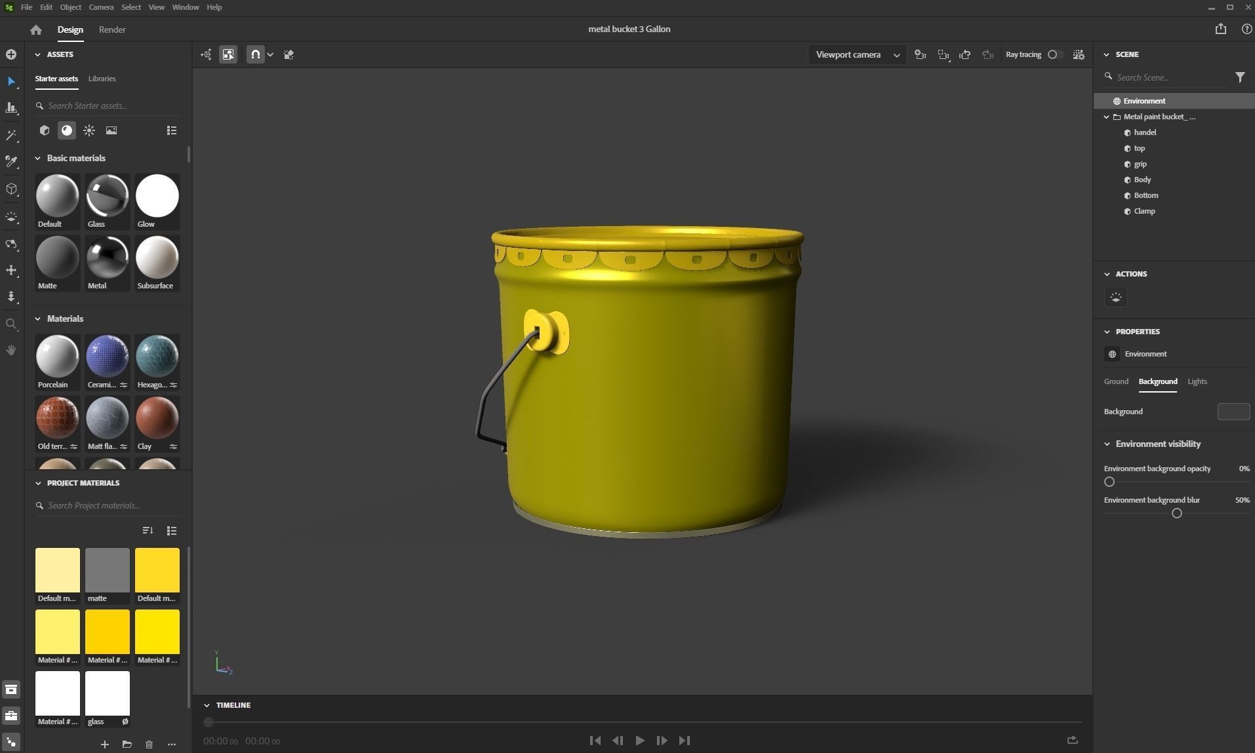This screenshot has width=1255, height=753.
Task: Switch to the Lights tab
Action: click(x=1197, y=381)
